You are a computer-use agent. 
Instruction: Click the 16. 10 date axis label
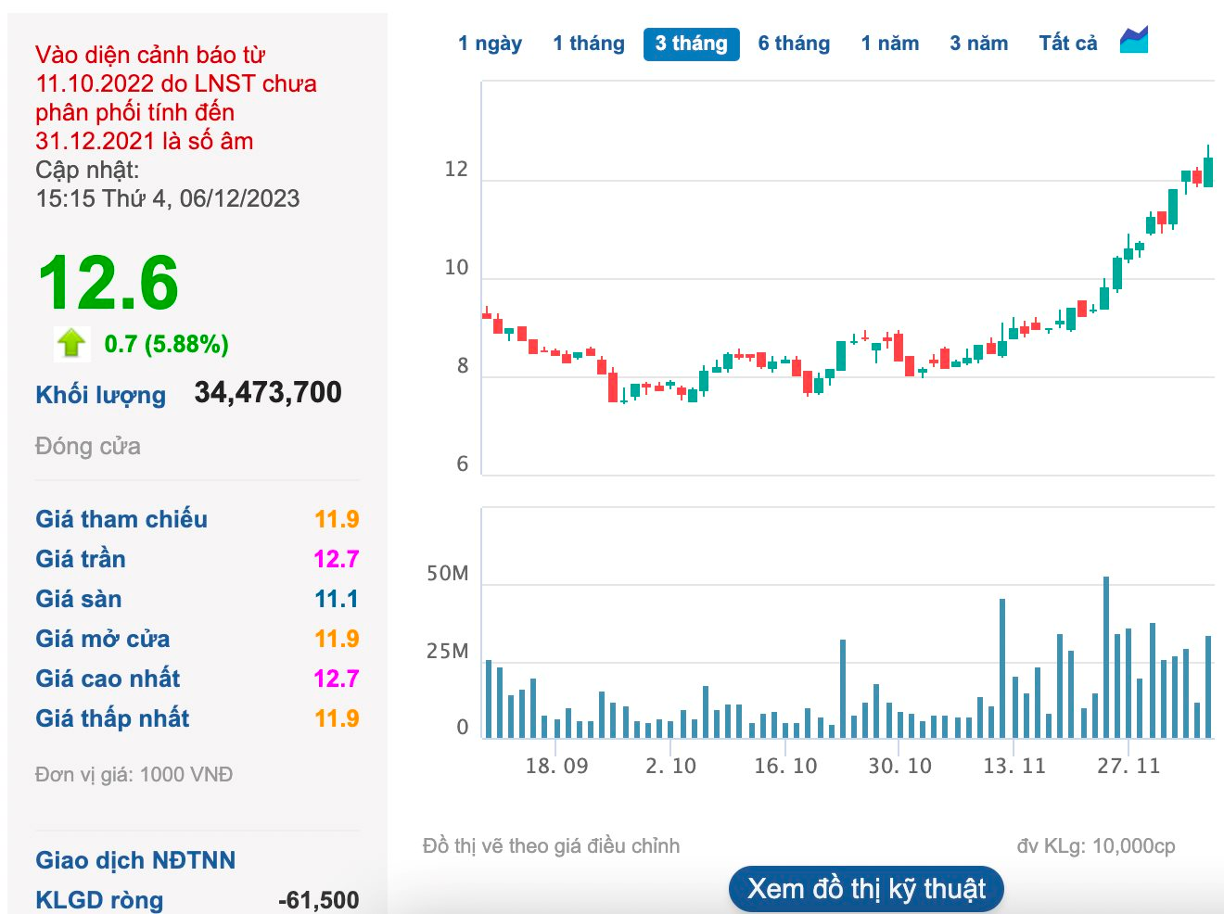[x=785, y=766]
